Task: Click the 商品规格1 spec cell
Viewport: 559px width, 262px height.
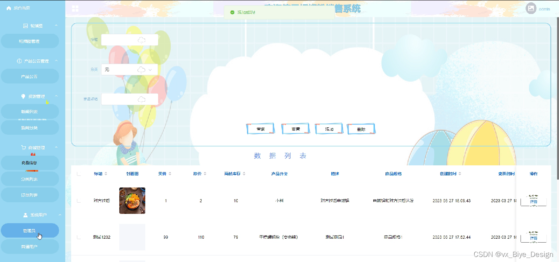Action: [x=393, y=237]
